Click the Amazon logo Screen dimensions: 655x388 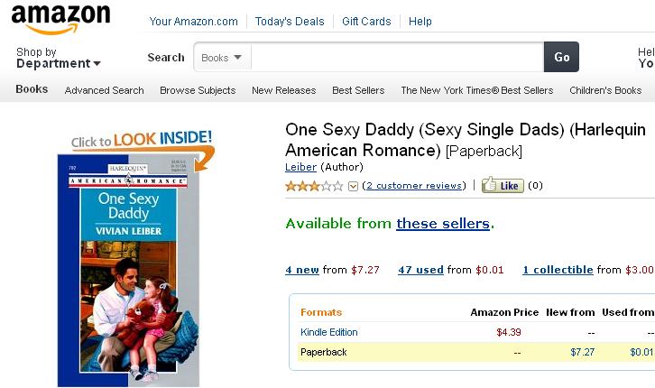click(x=61, y=19)
